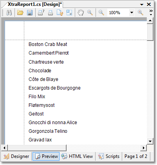Switch to the HTML View tab

tap(77, 156)
